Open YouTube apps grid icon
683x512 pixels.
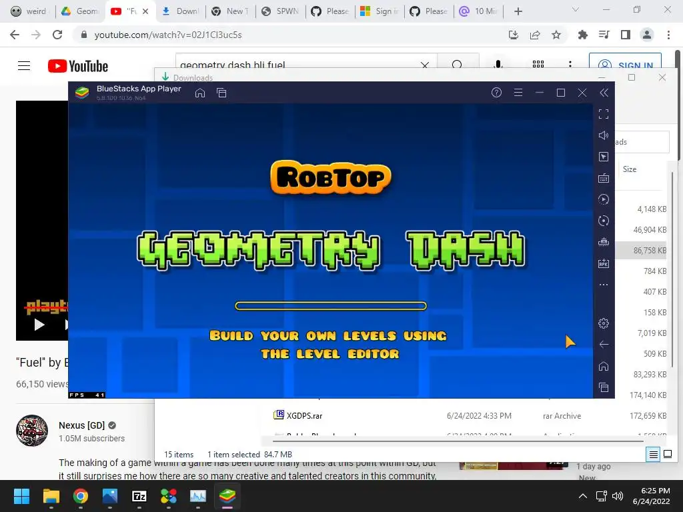click(538, 65)
